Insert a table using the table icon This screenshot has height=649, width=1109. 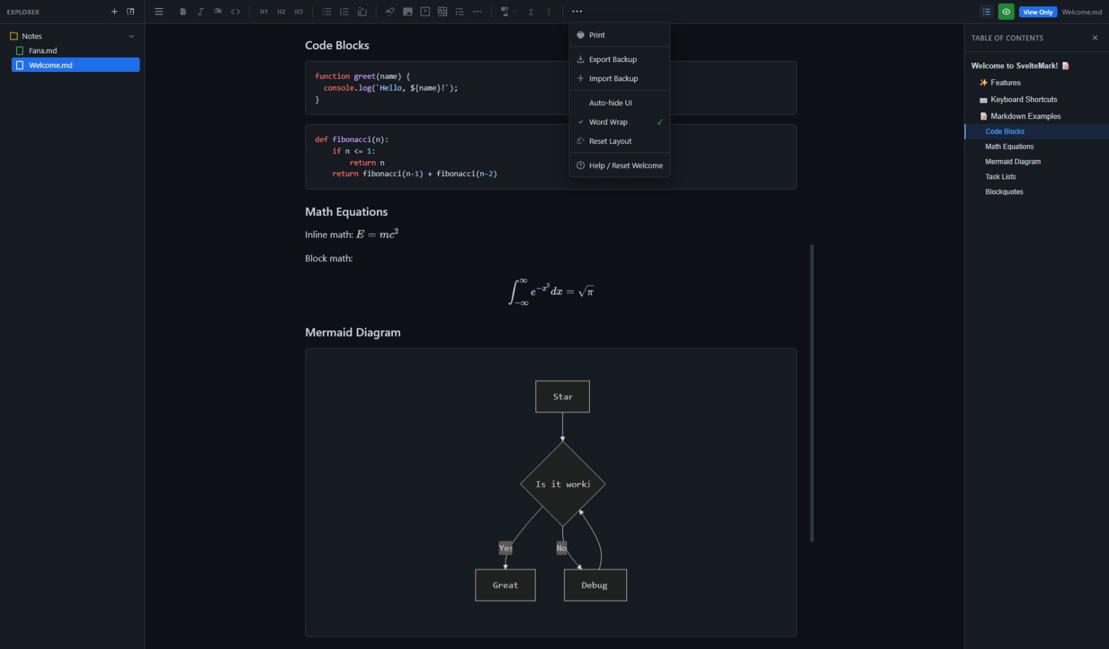point(442,11)
